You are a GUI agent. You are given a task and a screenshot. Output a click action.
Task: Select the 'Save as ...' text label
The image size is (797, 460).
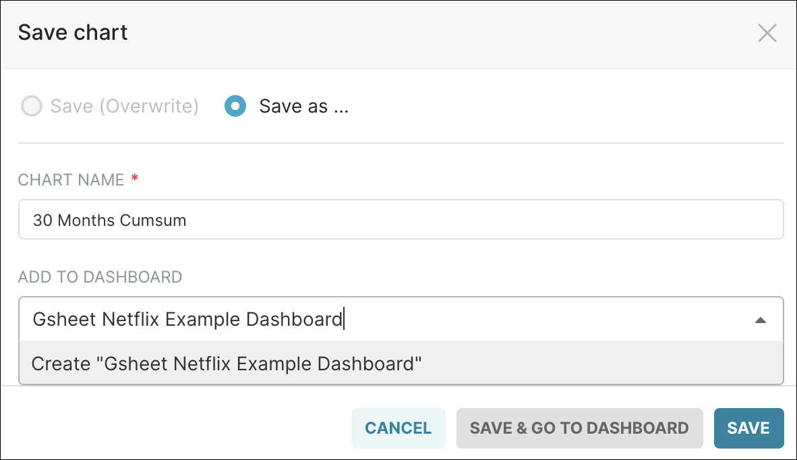303,106
